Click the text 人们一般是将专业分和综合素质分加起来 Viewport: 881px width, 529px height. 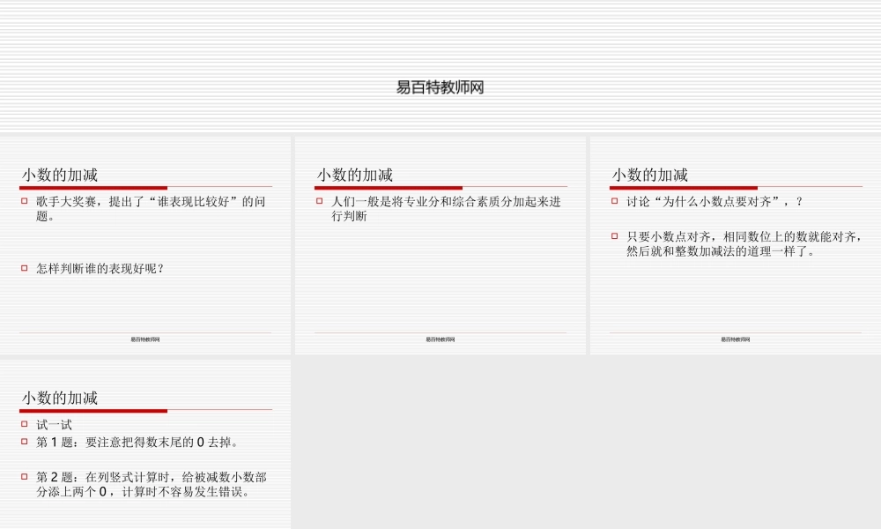pos(446,209)
